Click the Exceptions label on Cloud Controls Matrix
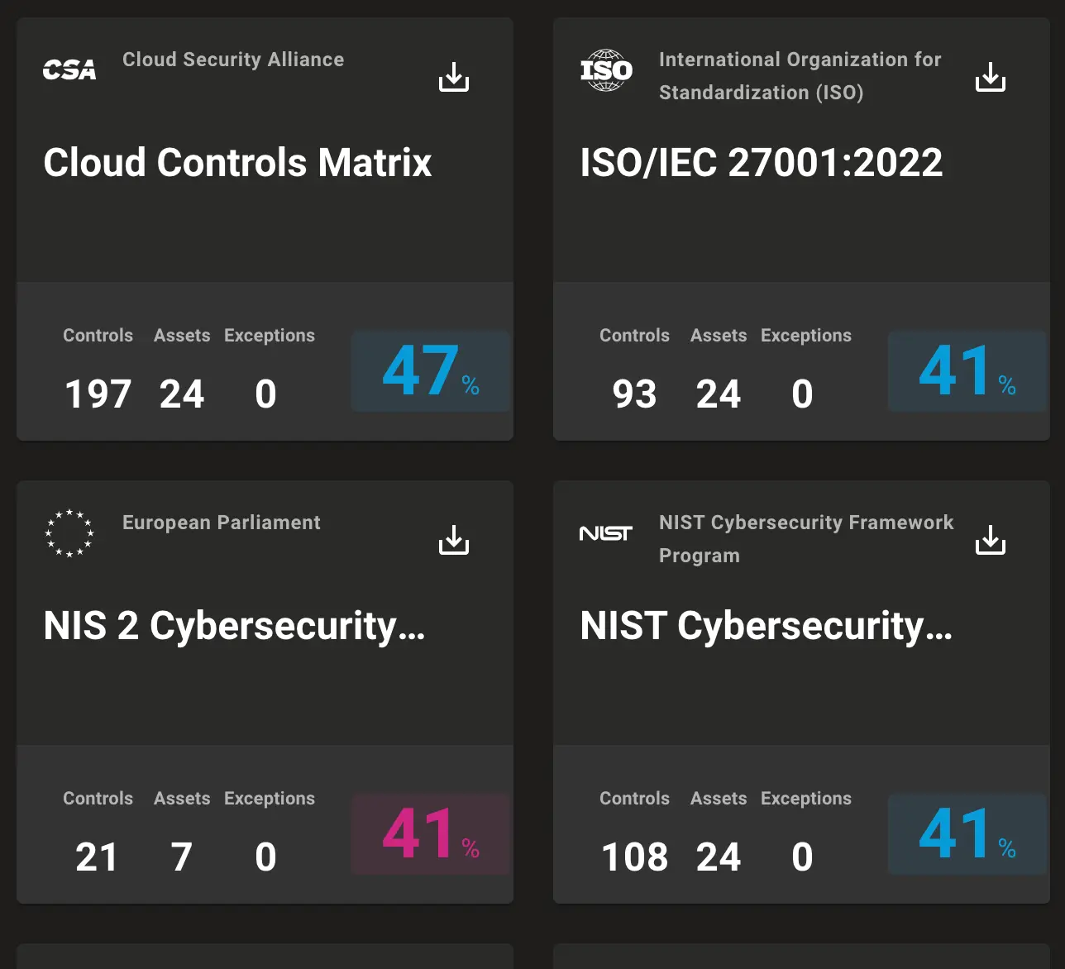This screenshot has width=1065, height=969. point(270,336)
